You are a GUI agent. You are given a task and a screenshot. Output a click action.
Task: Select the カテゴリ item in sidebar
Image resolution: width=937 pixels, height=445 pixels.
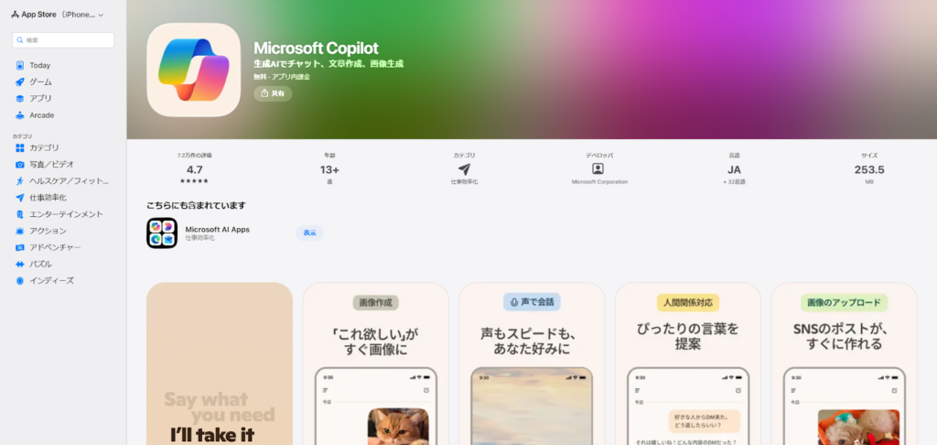[44, 147]
